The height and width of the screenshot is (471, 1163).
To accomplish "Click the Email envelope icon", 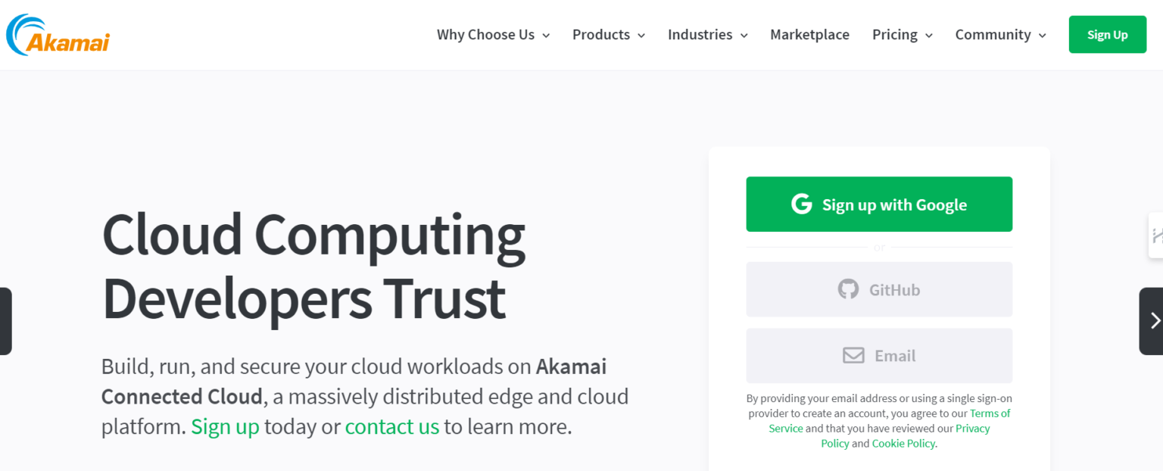I will click(x=853, y=355).
